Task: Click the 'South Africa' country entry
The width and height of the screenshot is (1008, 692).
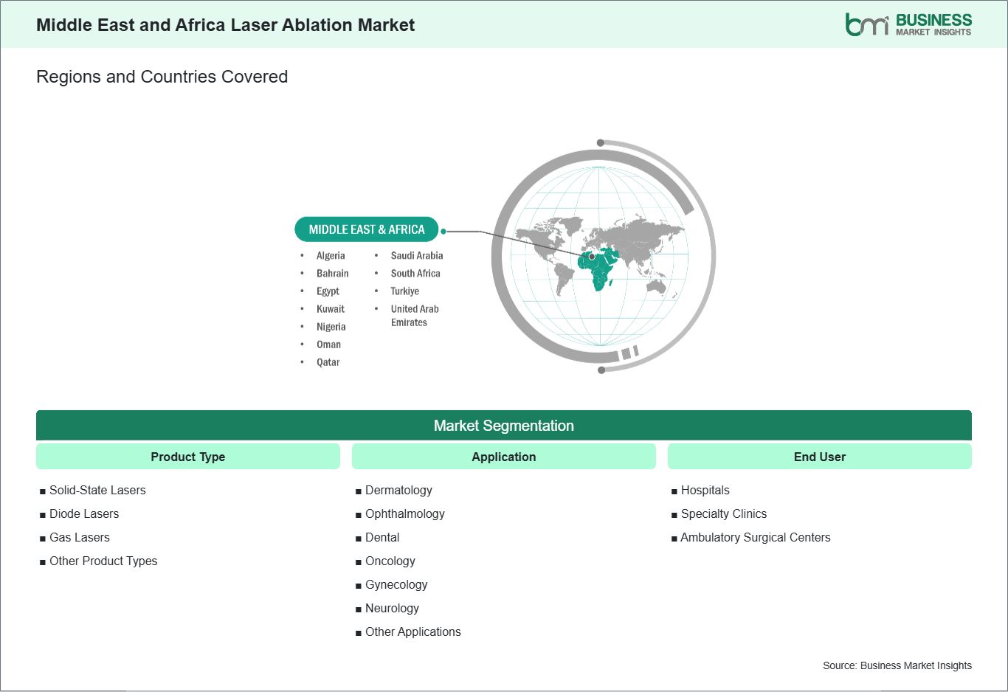Action: pyautogui.click(x=415, y=274)
